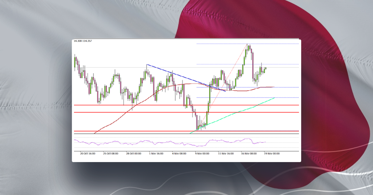Click the 9 Nov 00:00 axis label
This screenshot has height=195, width=373.
[x=202, y=153]
